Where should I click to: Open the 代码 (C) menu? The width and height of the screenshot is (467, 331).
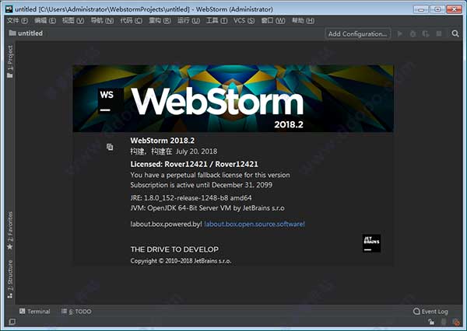[131, 20]
